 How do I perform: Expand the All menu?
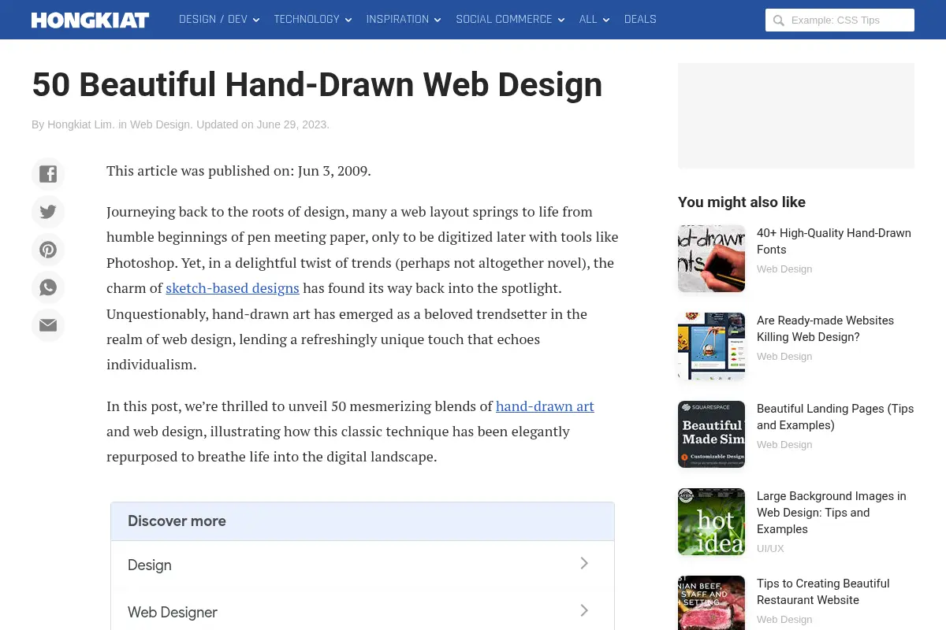coord(594,20)
